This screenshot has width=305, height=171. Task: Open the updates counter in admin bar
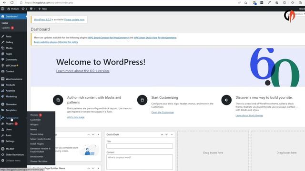[x=24, y=9]
